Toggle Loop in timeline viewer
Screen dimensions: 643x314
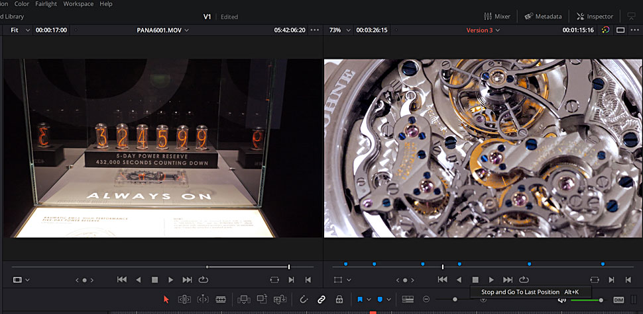click(524, 280)
